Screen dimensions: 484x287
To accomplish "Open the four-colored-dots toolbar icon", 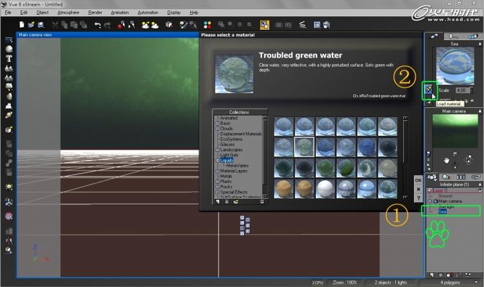I will coord(208,25).
